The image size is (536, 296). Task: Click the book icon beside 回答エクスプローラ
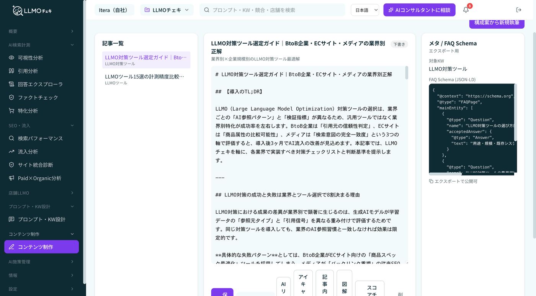pos(11,84)
